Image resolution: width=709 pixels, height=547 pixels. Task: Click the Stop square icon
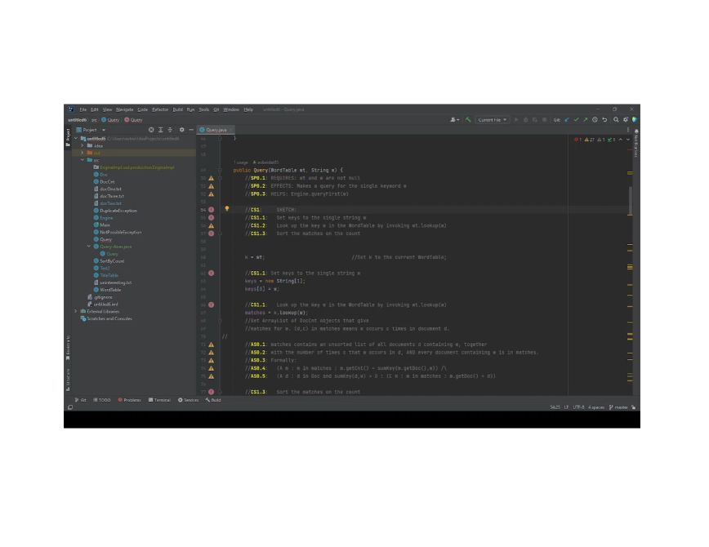pos(544,120)
